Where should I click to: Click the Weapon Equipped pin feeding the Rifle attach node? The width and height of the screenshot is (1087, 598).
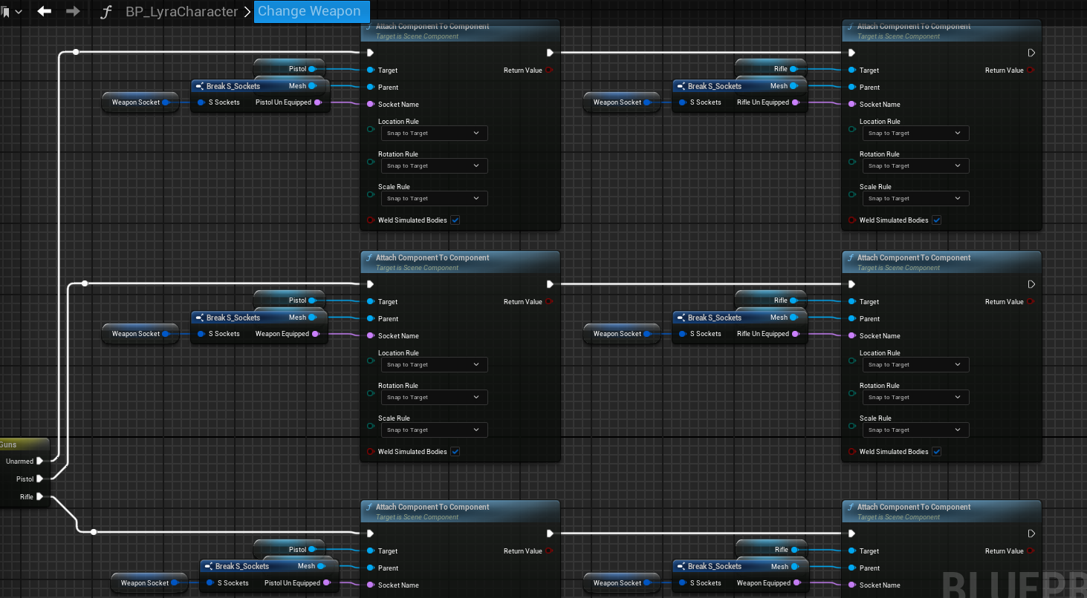click(799, 583)
